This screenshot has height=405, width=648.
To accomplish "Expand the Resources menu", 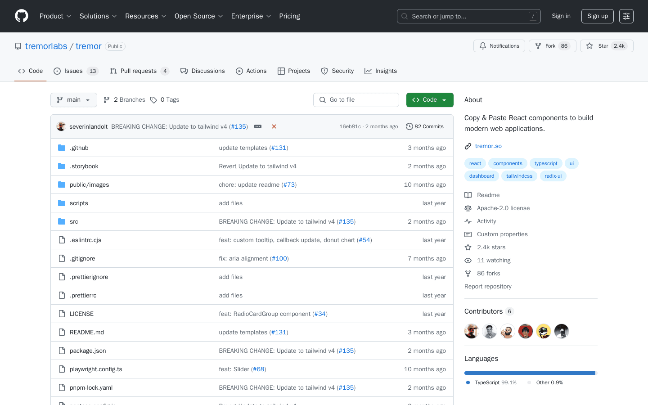I will pyautogui.click(x=146, y=16).
